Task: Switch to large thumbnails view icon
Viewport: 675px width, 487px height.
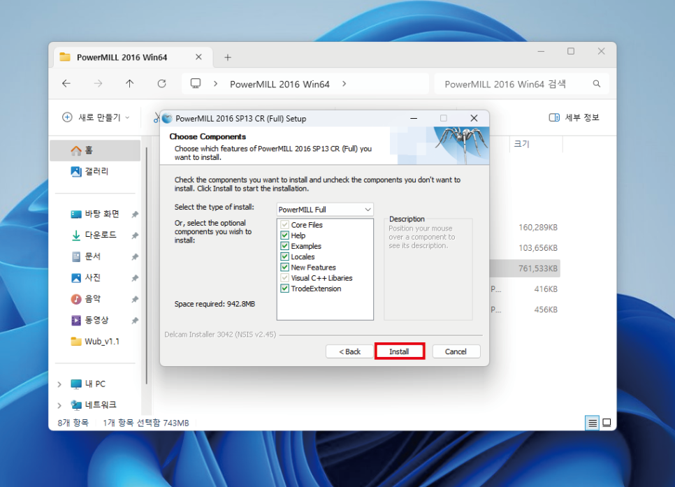Action: point(607,423)
